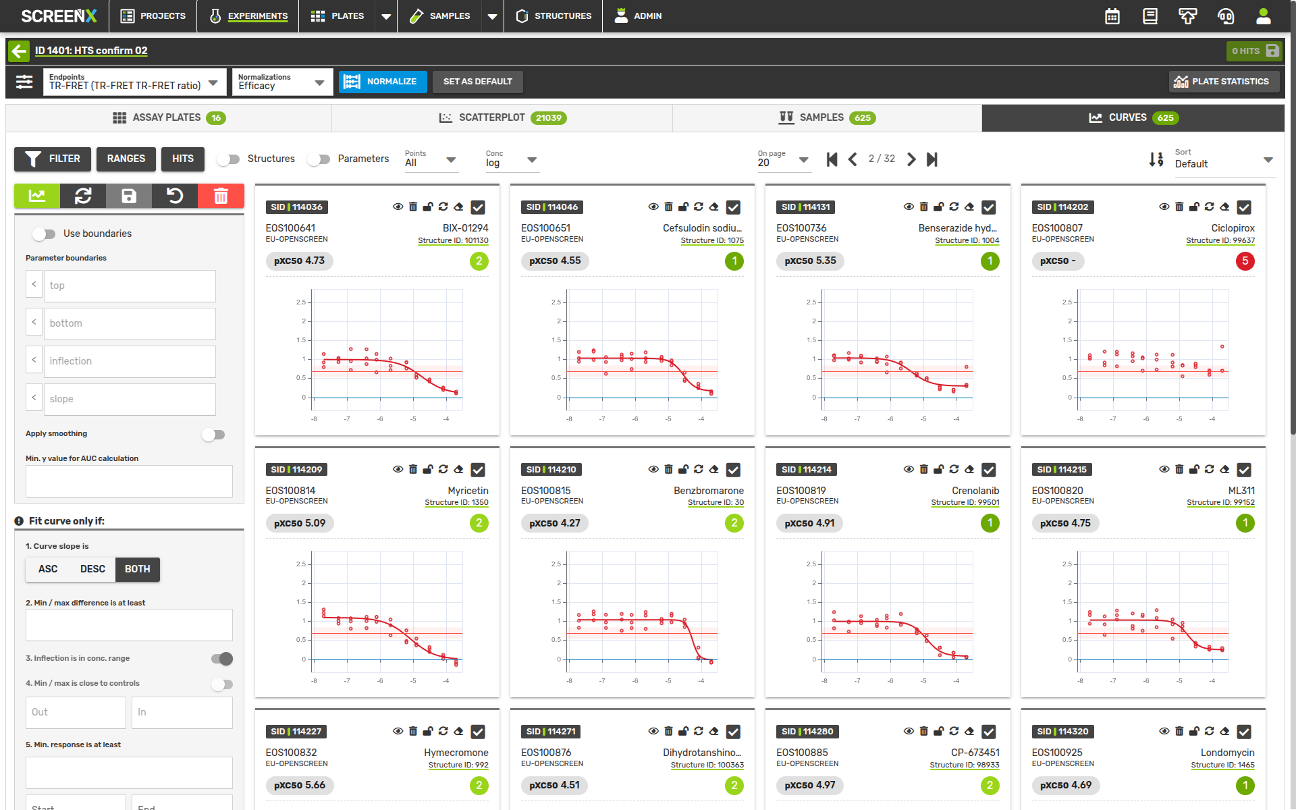This screenshot has width=1296, height=810.
Task: Enable the Use boundaries switch
Action: tap(44, 234)
